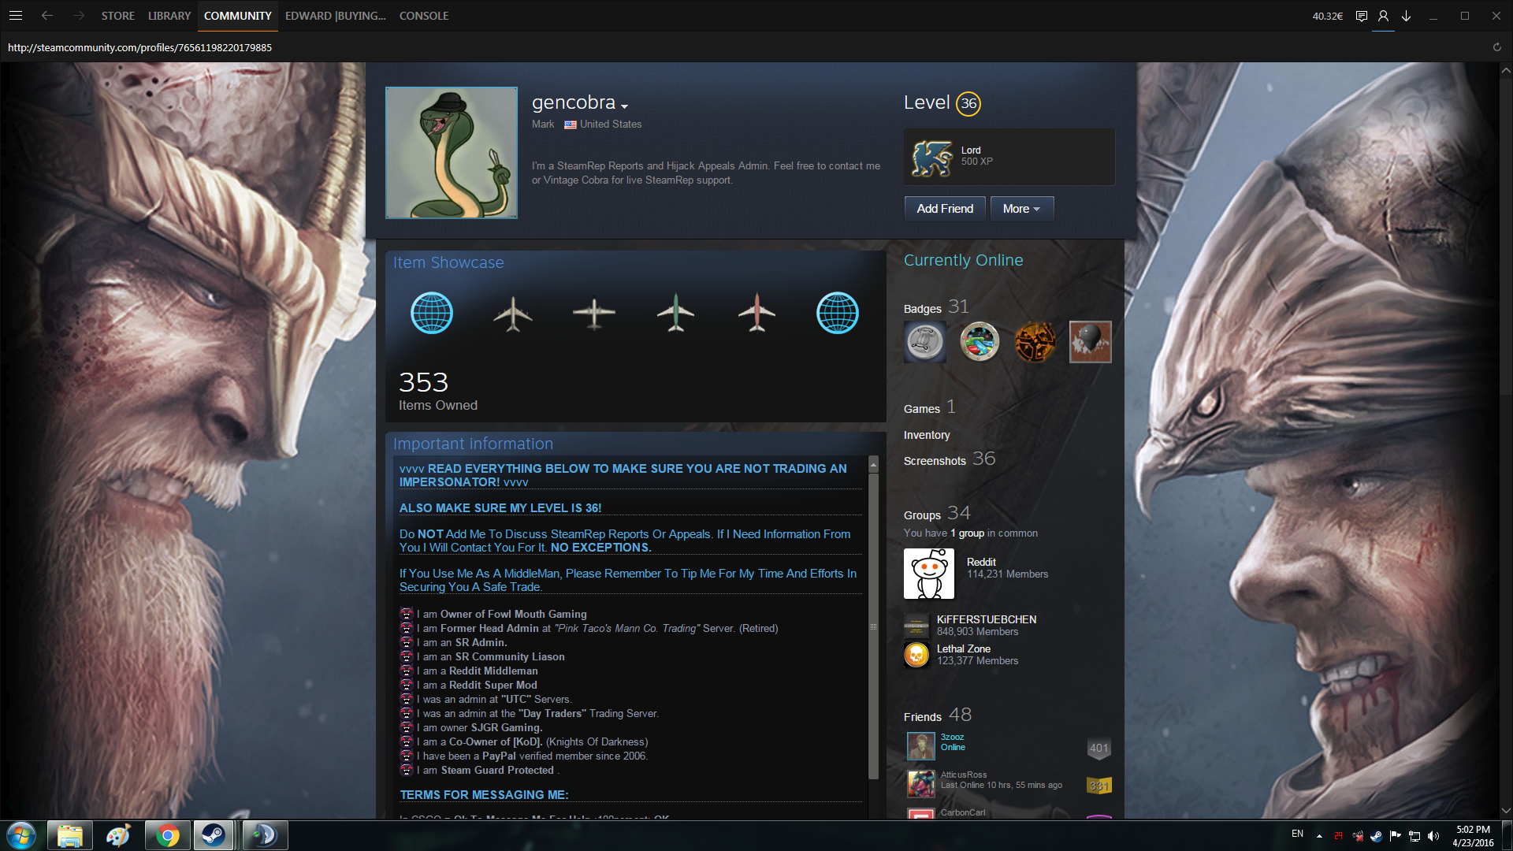The height and width of the screenshot is (851, 1513).
Task: Open the downloads arrow icon
Action: point(1406,16)
